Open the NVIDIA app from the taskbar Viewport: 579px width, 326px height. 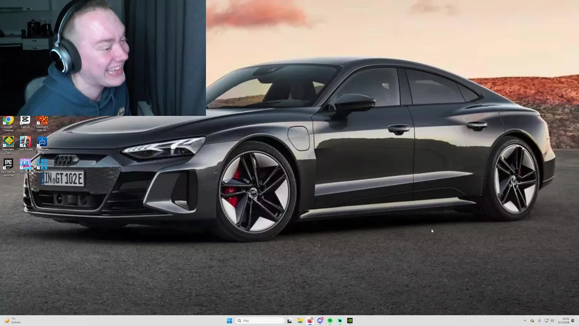pyautogui.click(x=350, y=321)
